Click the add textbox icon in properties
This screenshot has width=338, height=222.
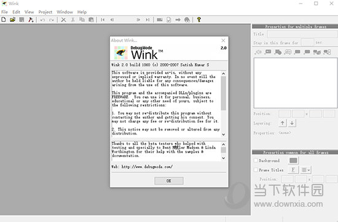pos(288,52)
